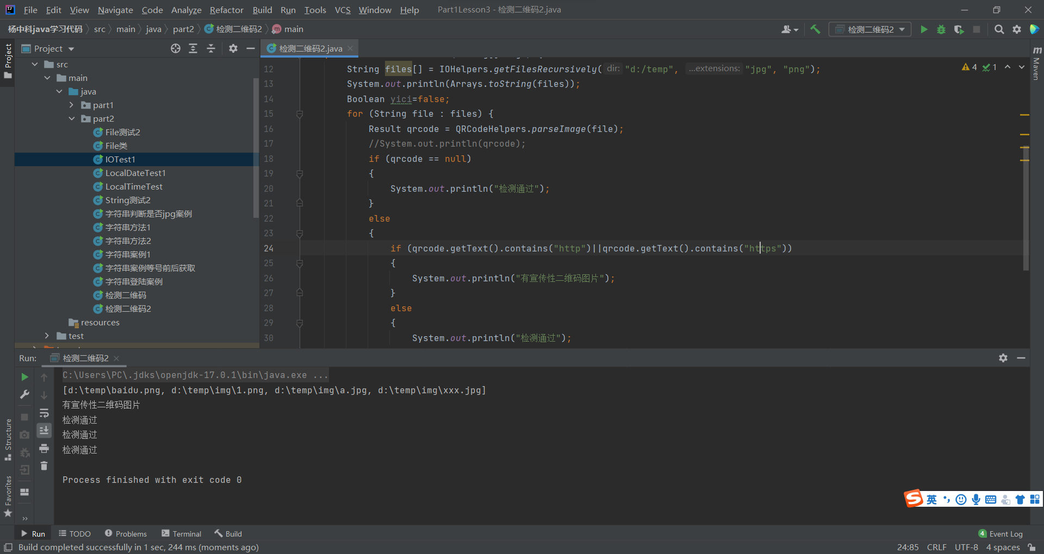Open run configuration wrench icon
The width and height of the screenshot is (1044, 554).
24,394
